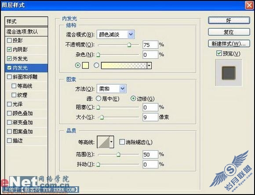The height and width of the screenshot is (195, 255).
Task: Click the 抖动 jitter value field
Action: tap(150, 164)
